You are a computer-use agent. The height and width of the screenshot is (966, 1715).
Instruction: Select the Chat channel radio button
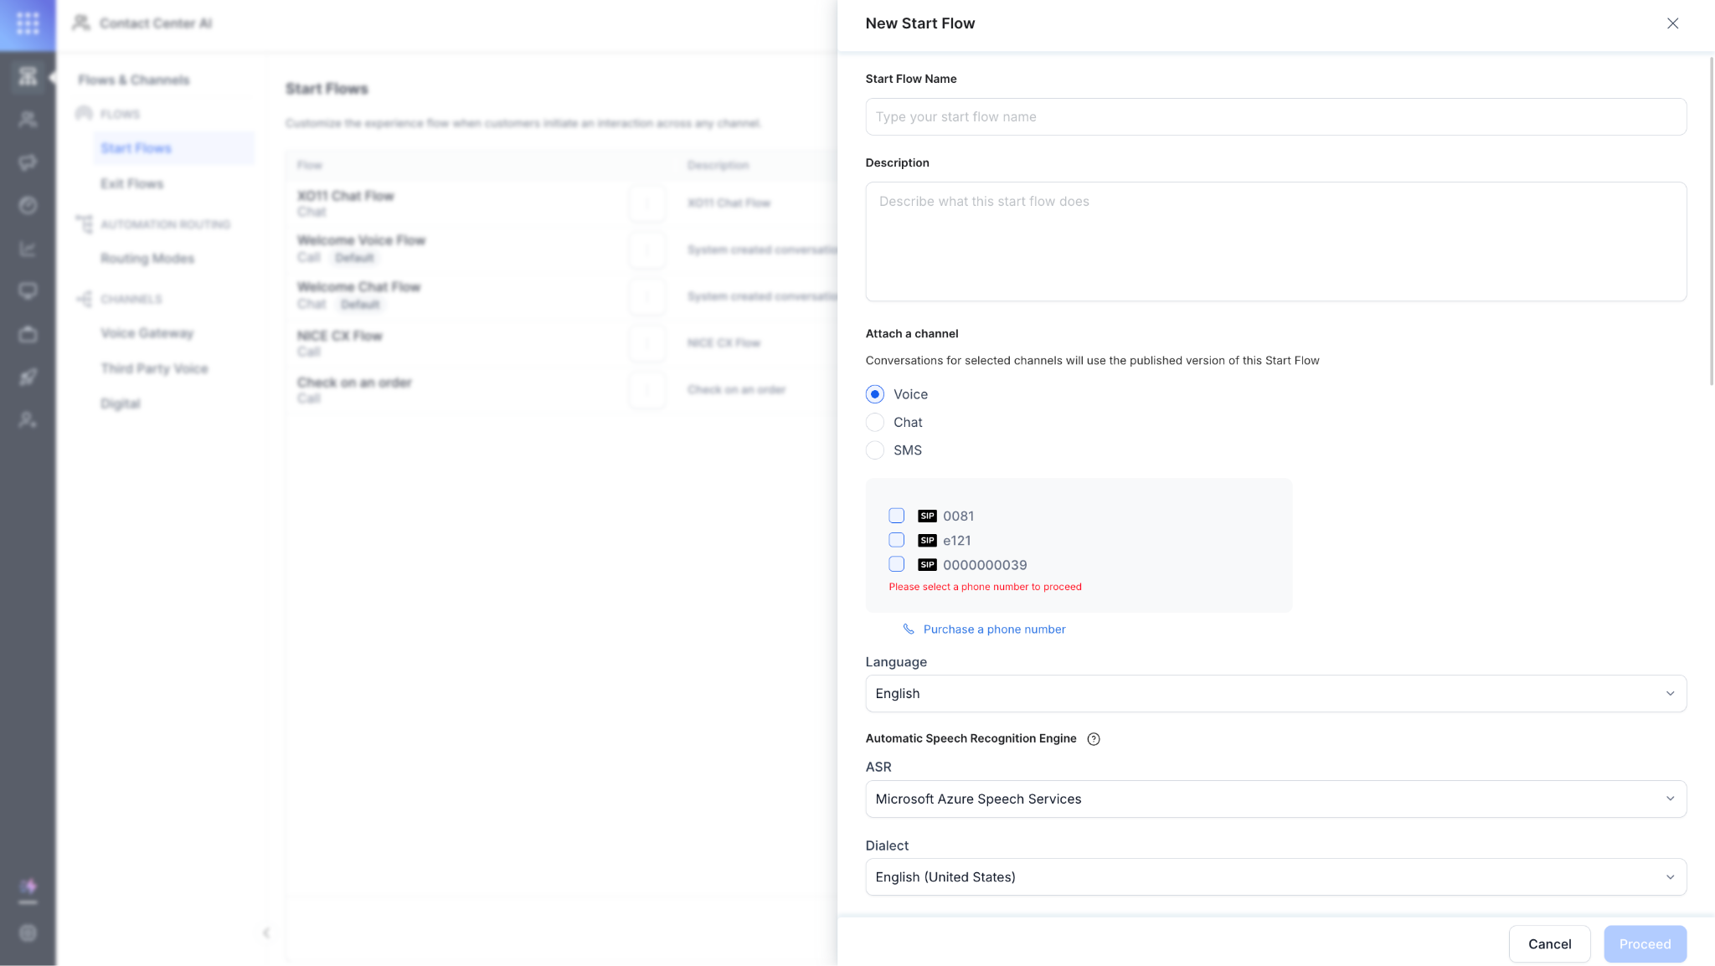(x=875, y=423)
